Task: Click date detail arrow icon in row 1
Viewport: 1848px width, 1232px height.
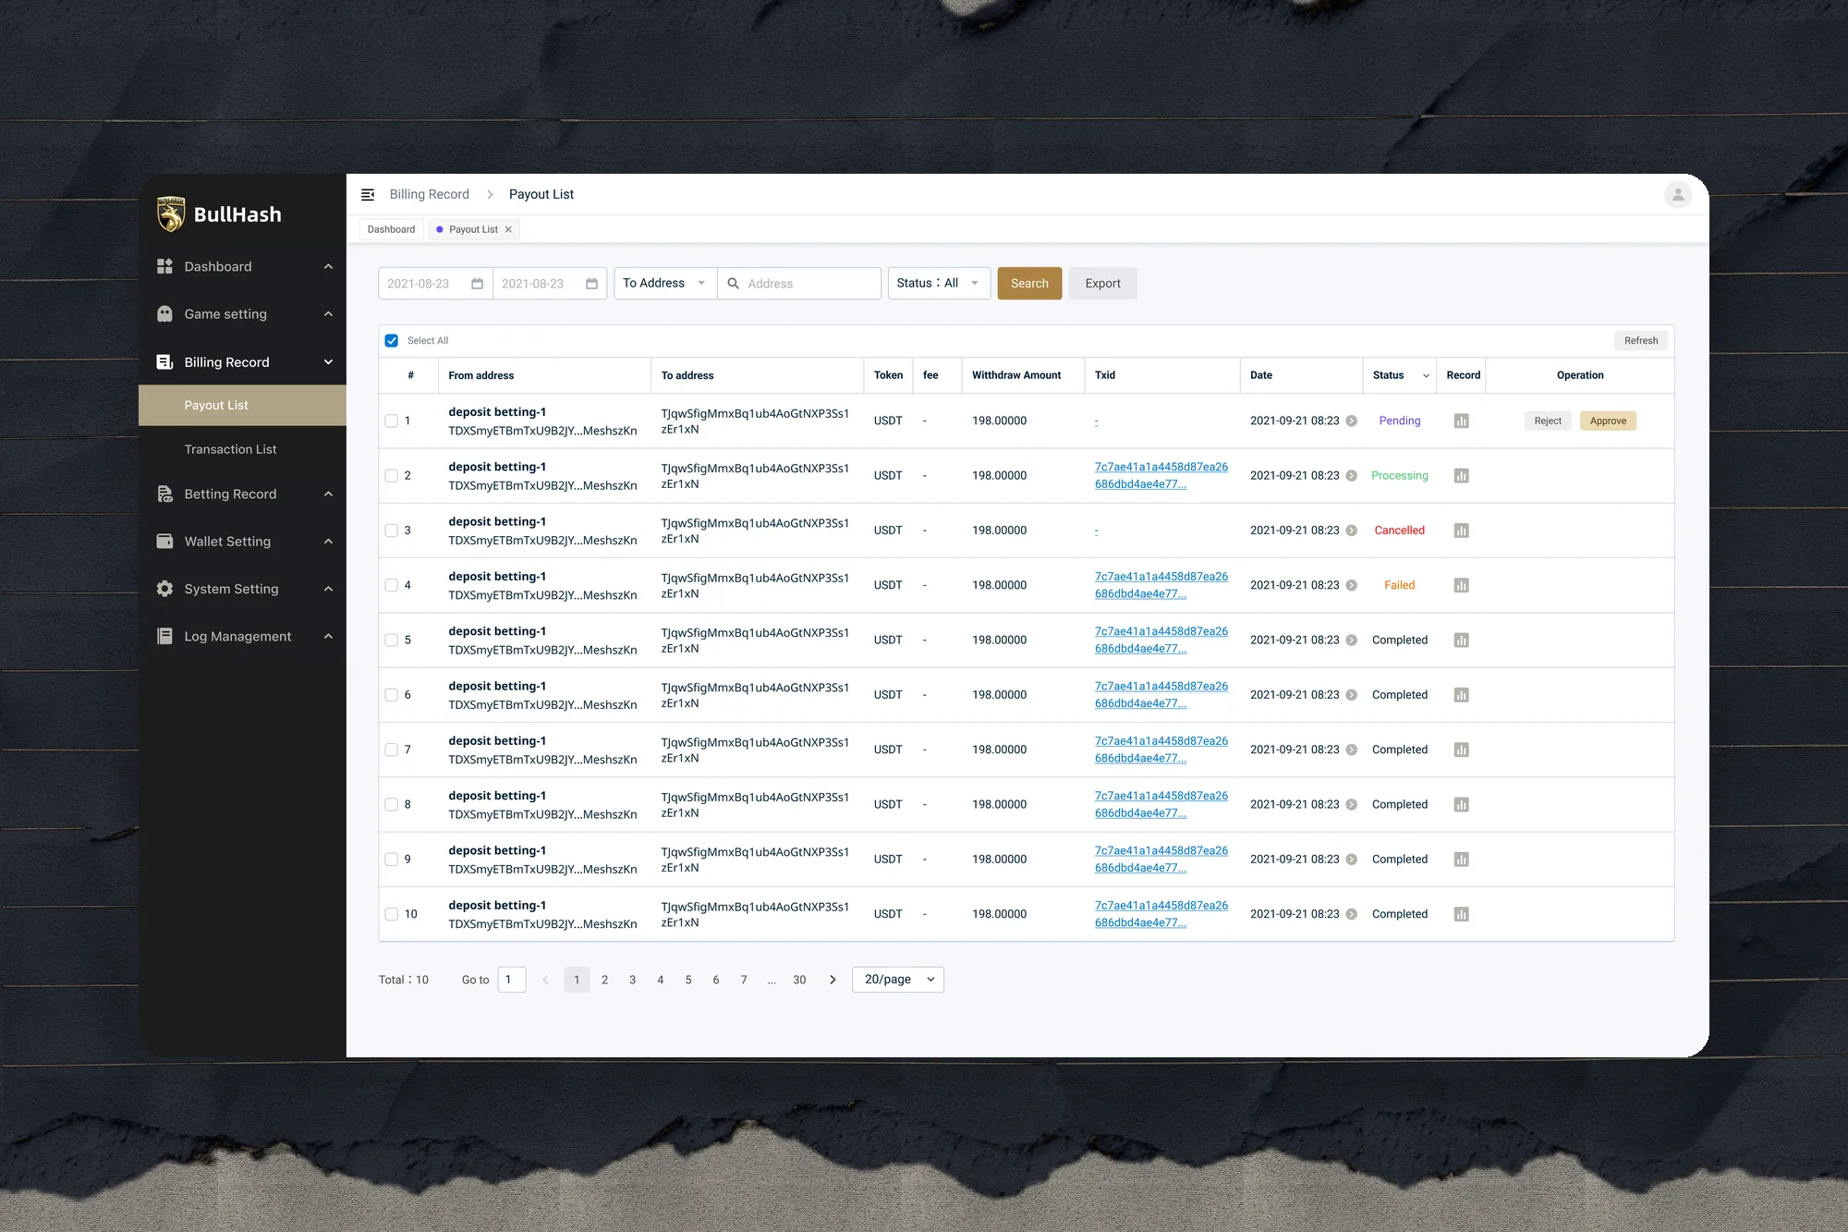Action: click(1351, 421)
